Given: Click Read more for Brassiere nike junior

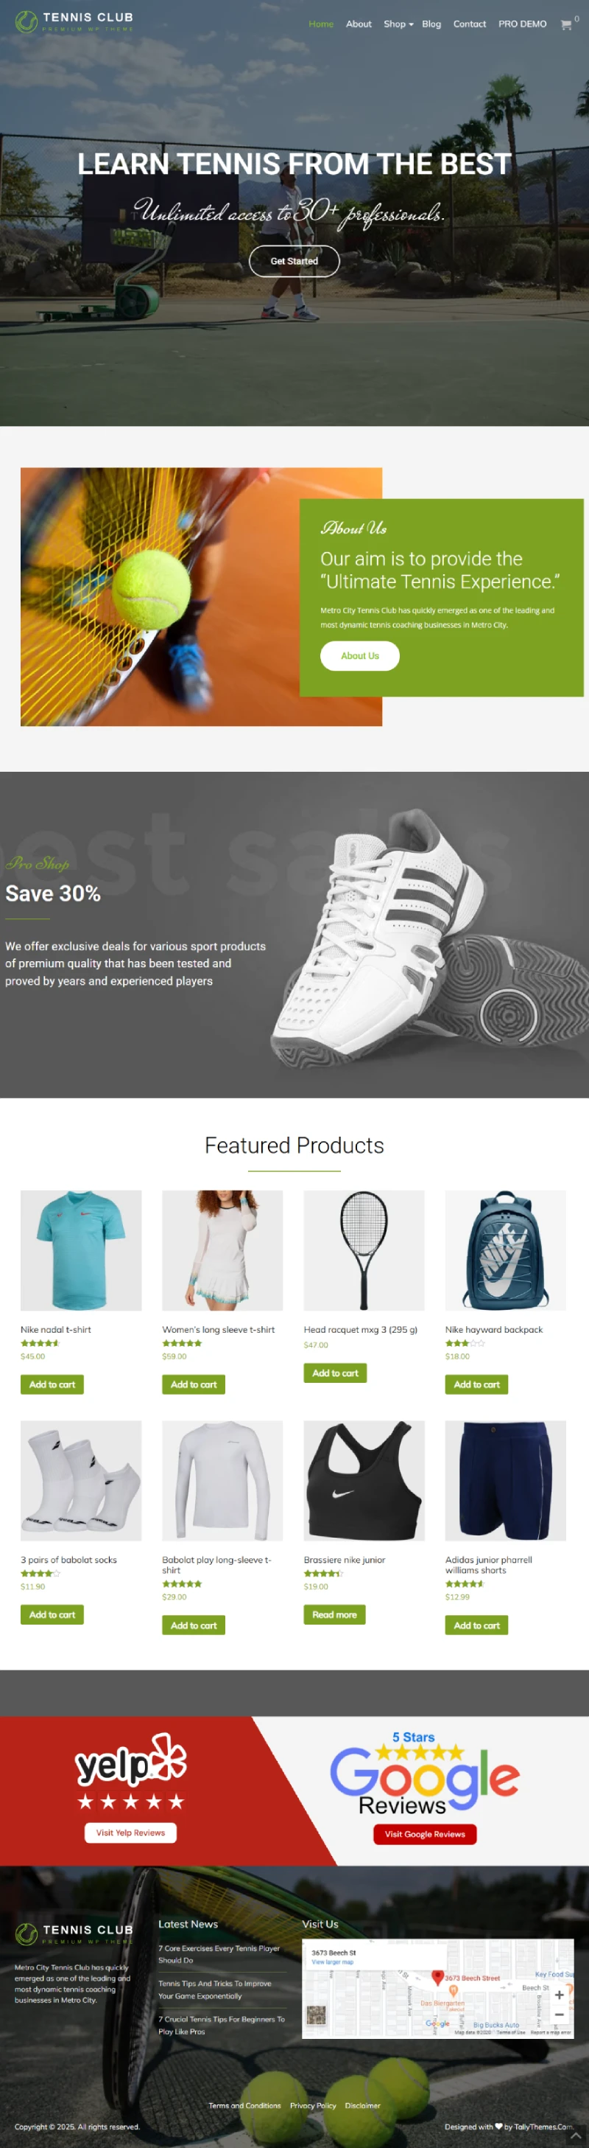Looking at the screenshot, I should tap(334, 1615).
